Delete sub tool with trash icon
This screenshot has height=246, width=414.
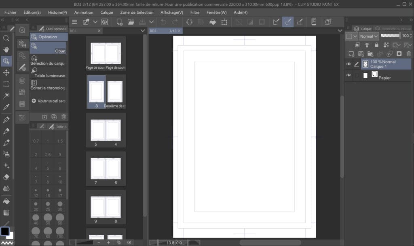pos(63,117)
